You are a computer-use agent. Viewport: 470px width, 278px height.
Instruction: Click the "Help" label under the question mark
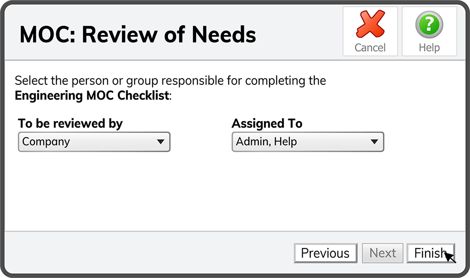(429, 48)
